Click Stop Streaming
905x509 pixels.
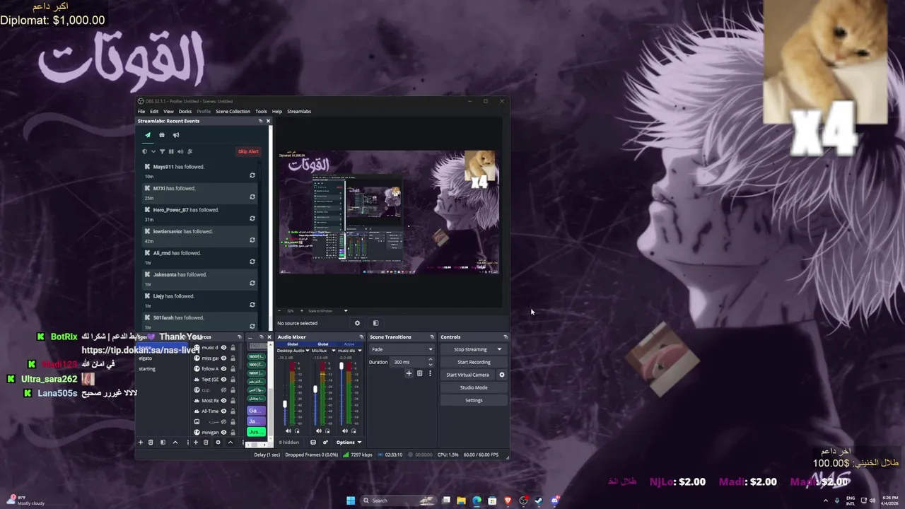tap(470, 349)
